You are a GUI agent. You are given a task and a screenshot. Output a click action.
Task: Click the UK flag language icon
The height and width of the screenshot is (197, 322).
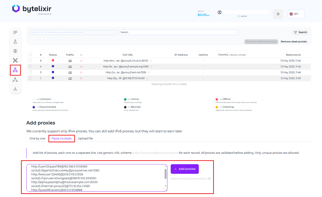[x=291, y=14]
